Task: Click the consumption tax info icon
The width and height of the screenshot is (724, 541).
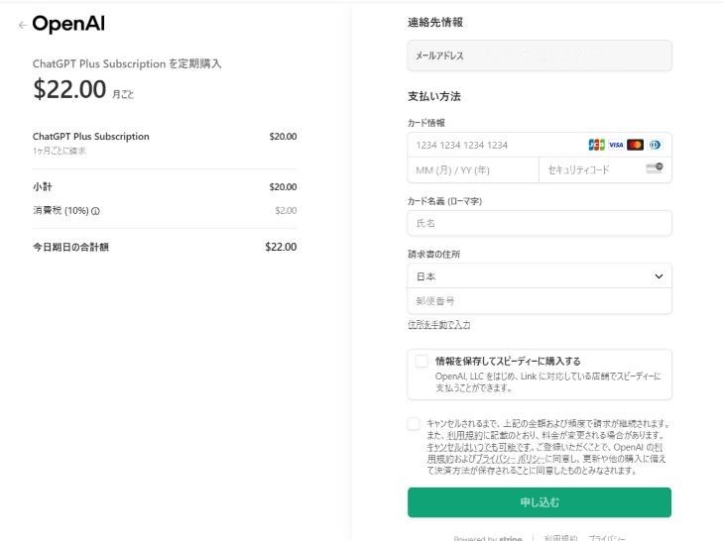Action: click(x=95, y=211)
